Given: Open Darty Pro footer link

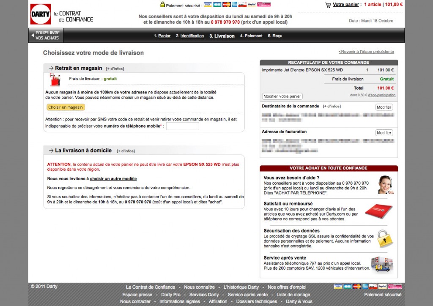Looking at the screenshot, I should tap(171, 295).
